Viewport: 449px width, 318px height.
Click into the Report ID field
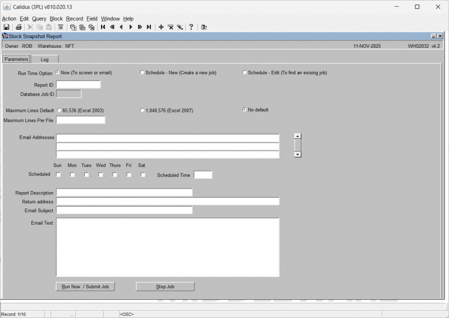(78, 85)
